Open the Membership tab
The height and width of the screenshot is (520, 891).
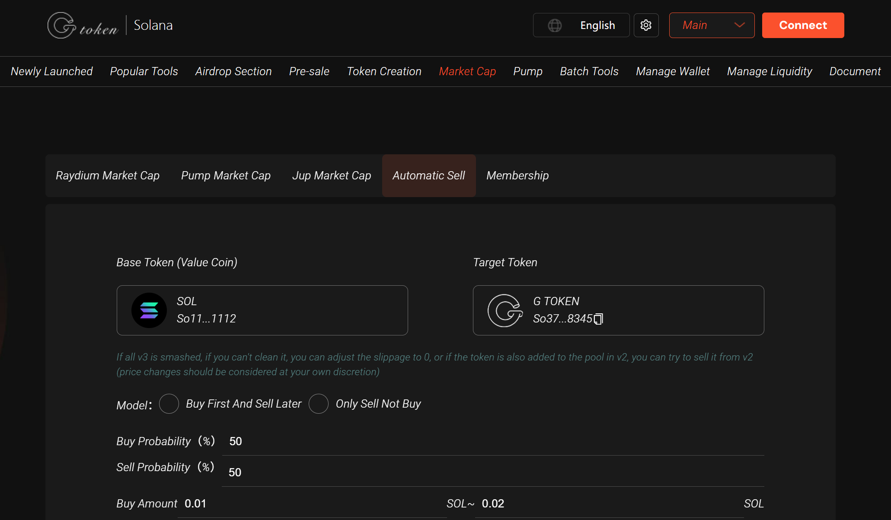tap(517, 175)
